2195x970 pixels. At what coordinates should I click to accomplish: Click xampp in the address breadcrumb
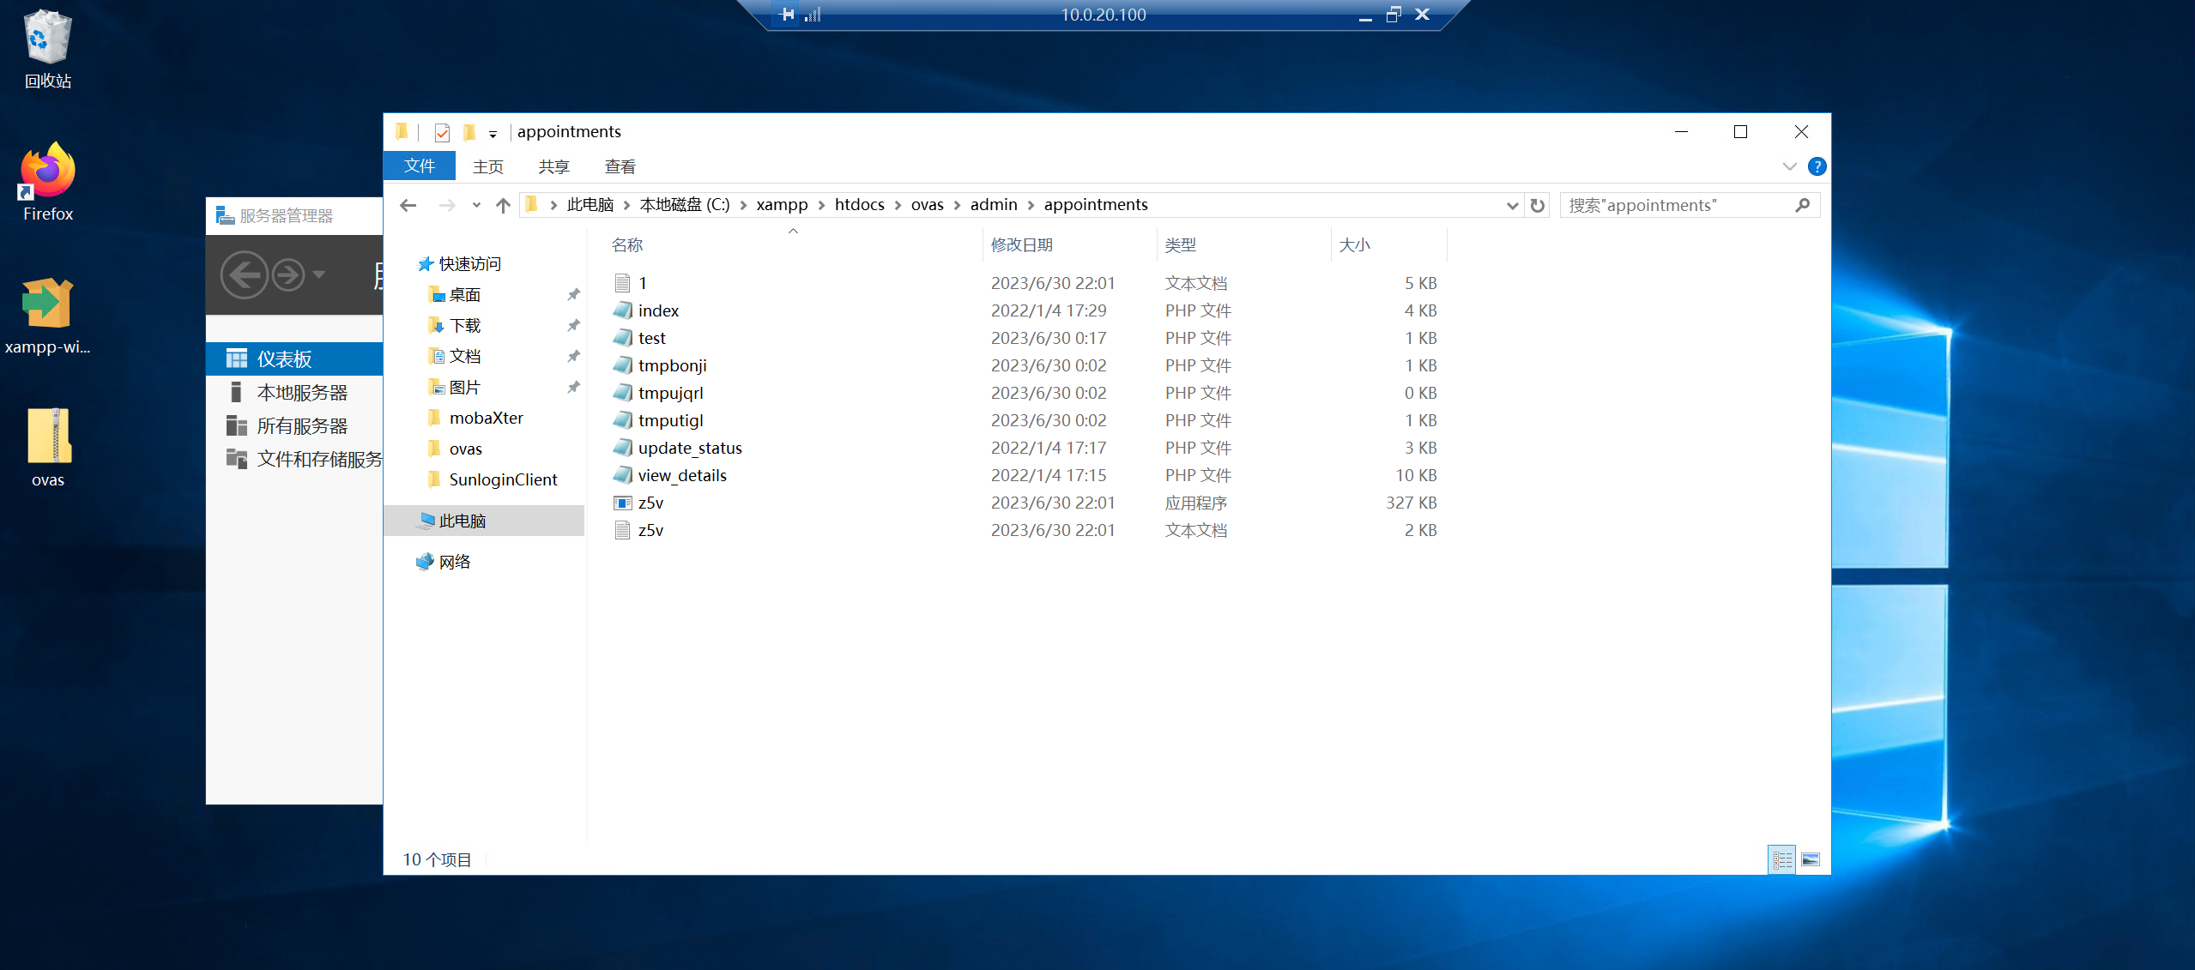[783, 205]
